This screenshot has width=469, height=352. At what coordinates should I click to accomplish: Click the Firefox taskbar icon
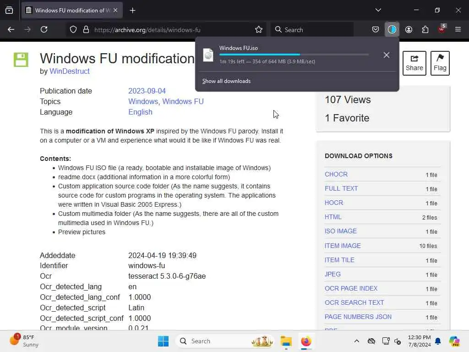(306, 341)
